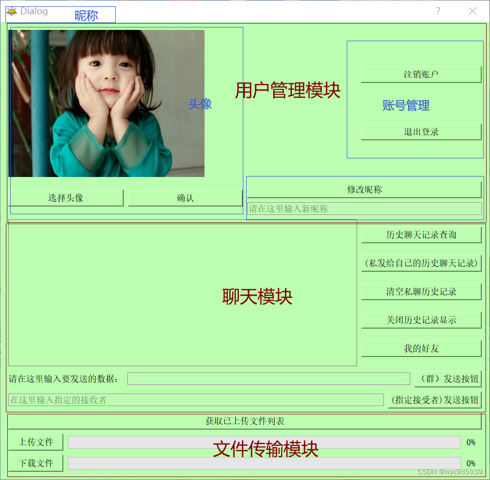Click the upload progress bar

(x=264, y=442)
